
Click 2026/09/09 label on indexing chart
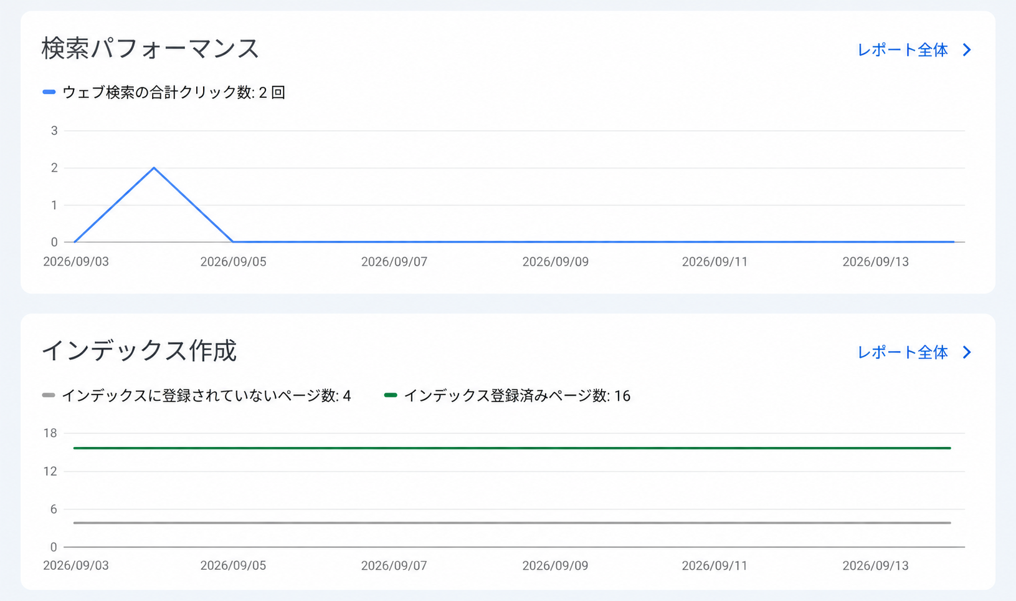tap(555, 565)
